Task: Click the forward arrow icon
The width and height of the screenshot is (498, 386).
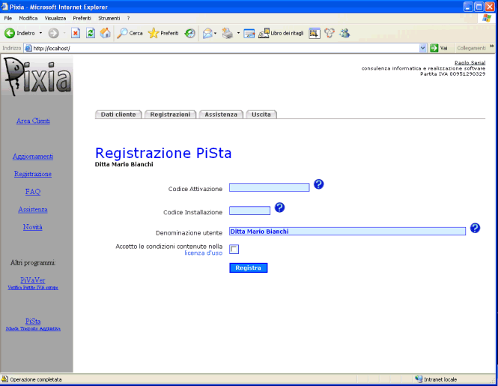Action: [x=53, y=33]
